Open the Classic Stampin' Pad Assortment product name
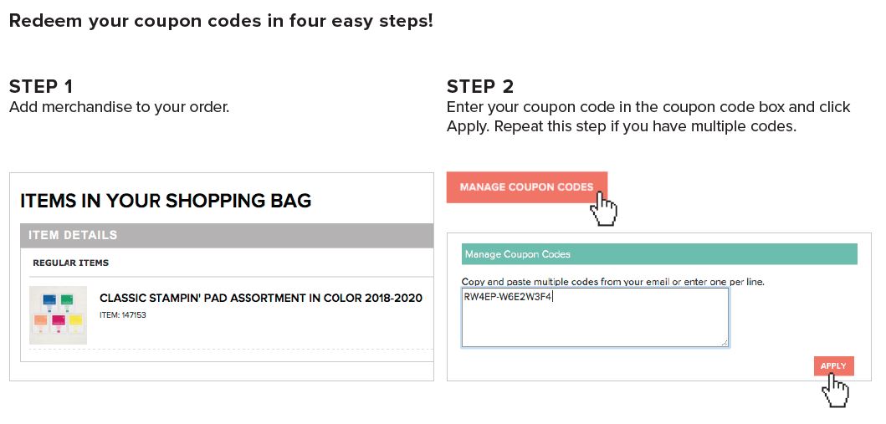Image resolution: width=886 pixels, height=424 pixels. pyautogui.click(x=261, y=299)
